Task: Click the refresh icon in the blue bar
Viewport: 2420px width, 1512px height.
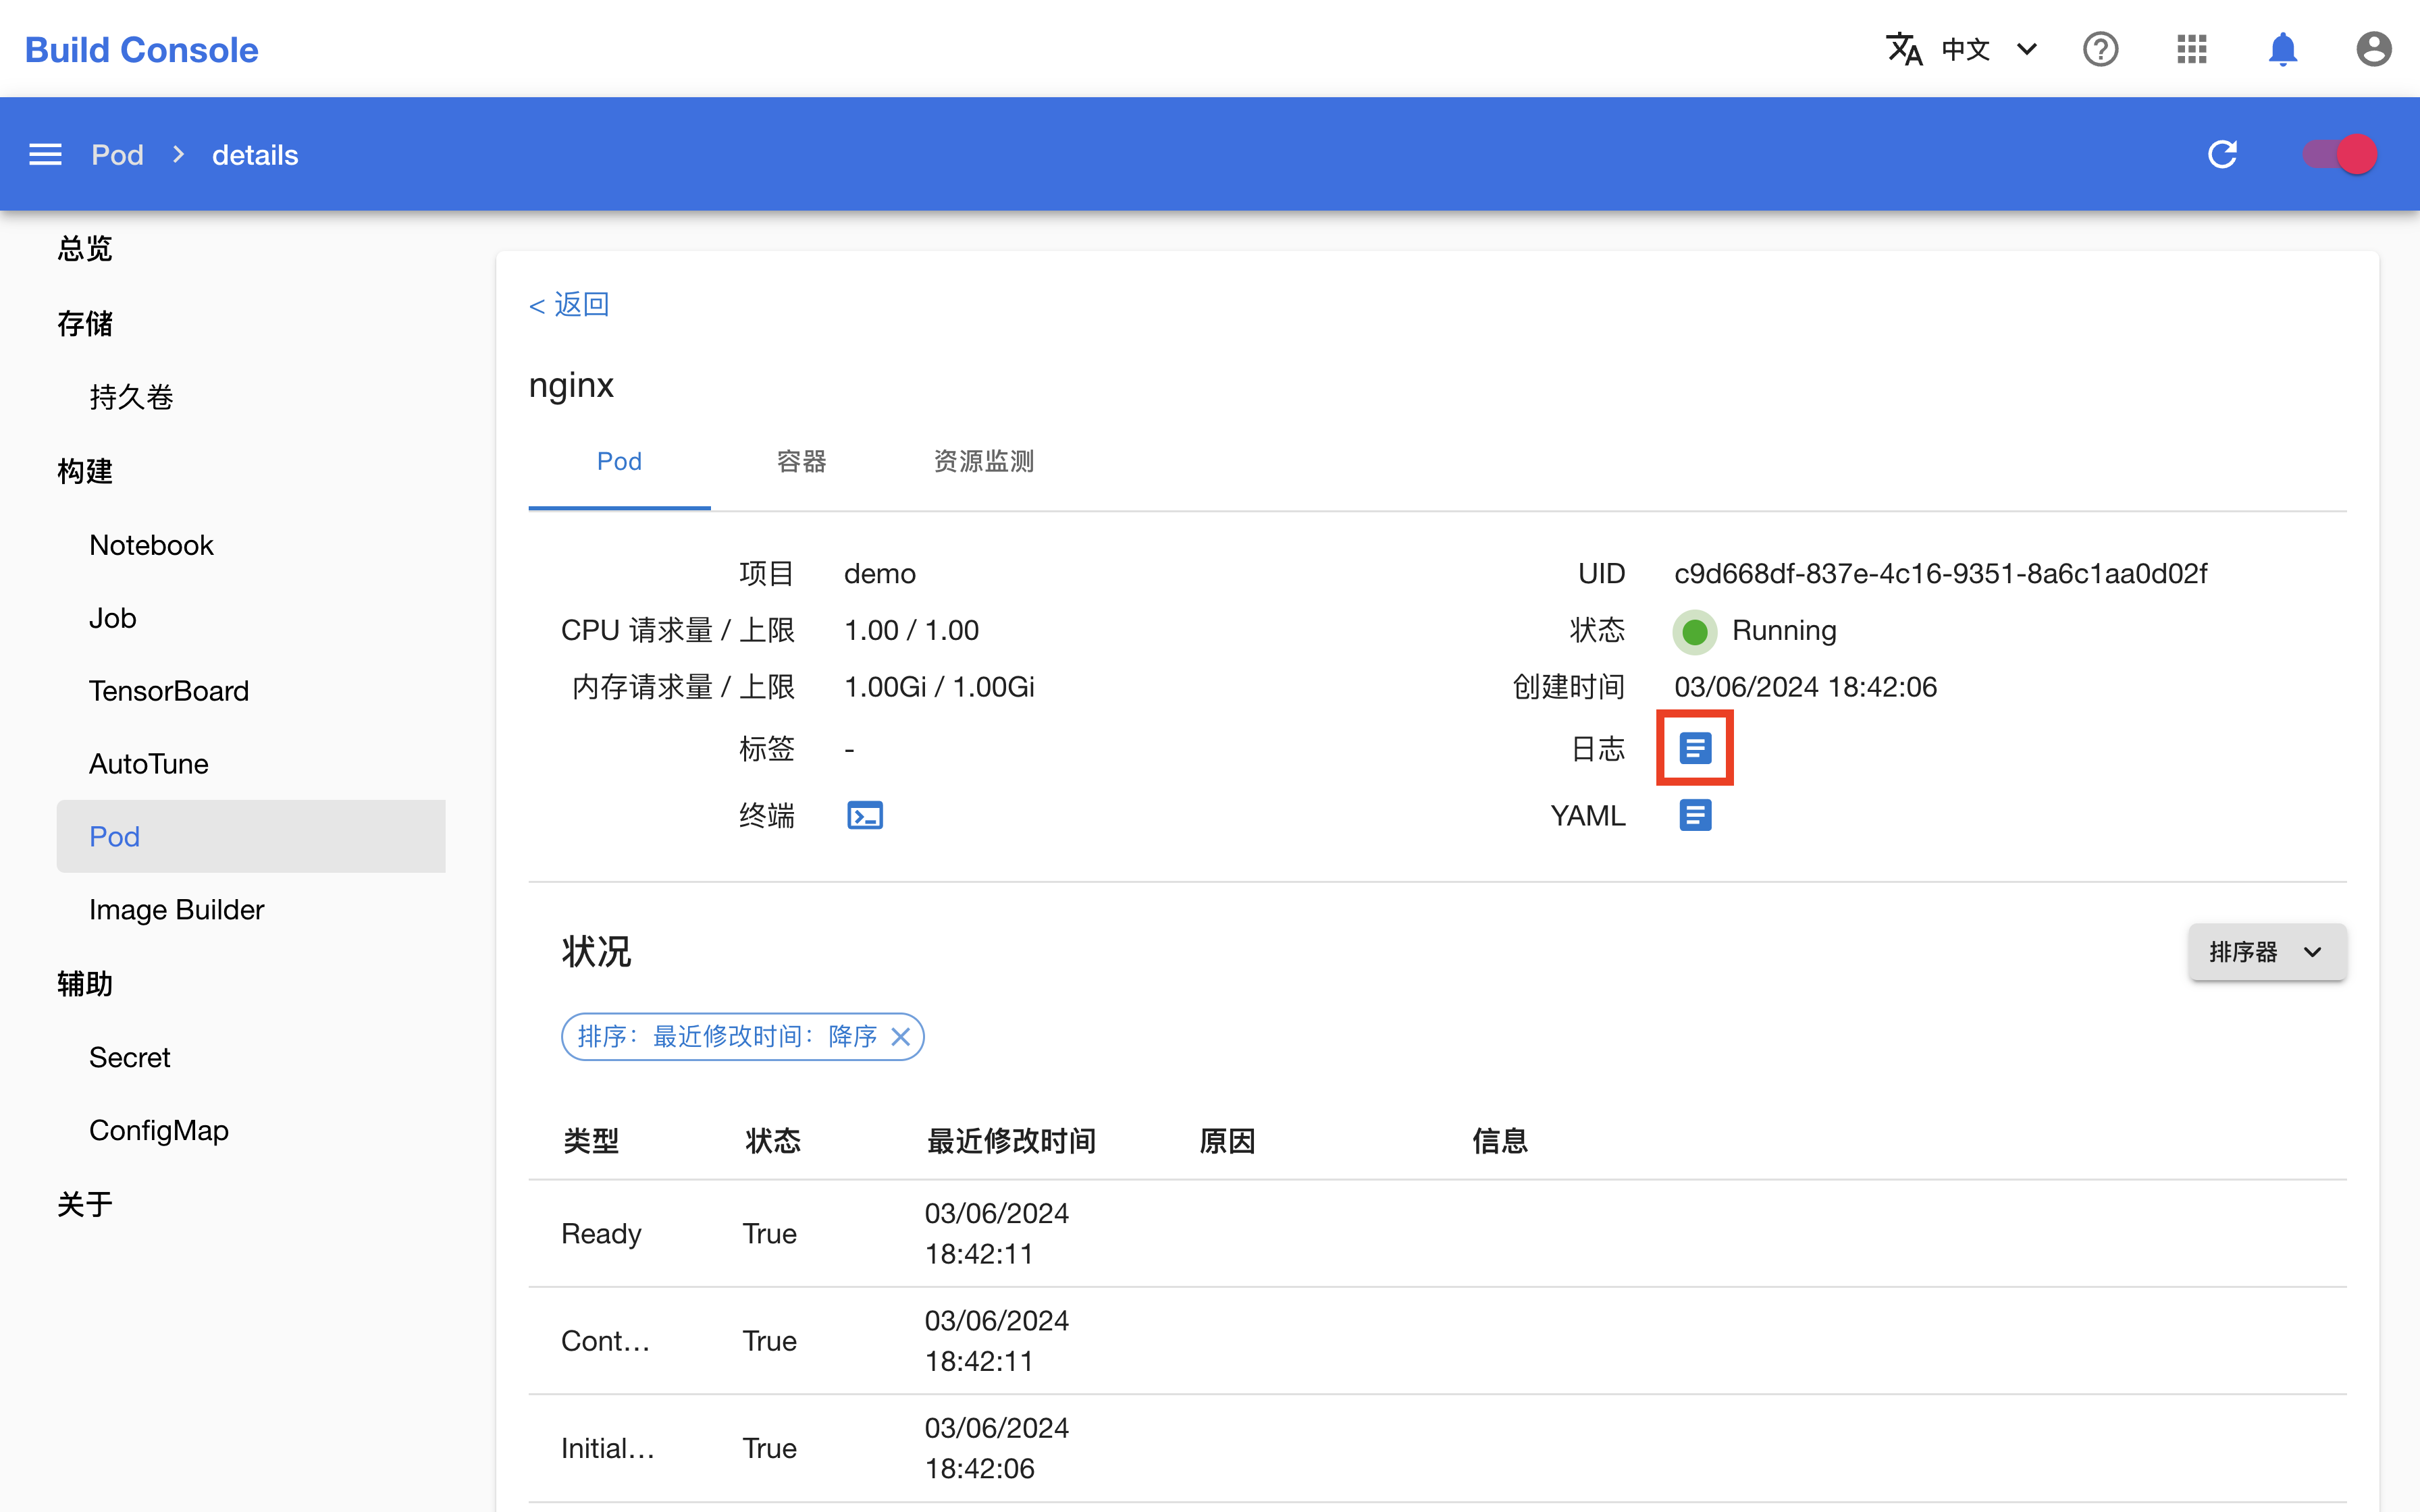Action: pyautogui.click(x=2222, y=154)
